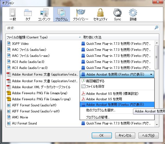Click the AMC Movie file icon
The width and height of the screenshot is (165, 144).
pyautogui.click(x=9, y=117)
